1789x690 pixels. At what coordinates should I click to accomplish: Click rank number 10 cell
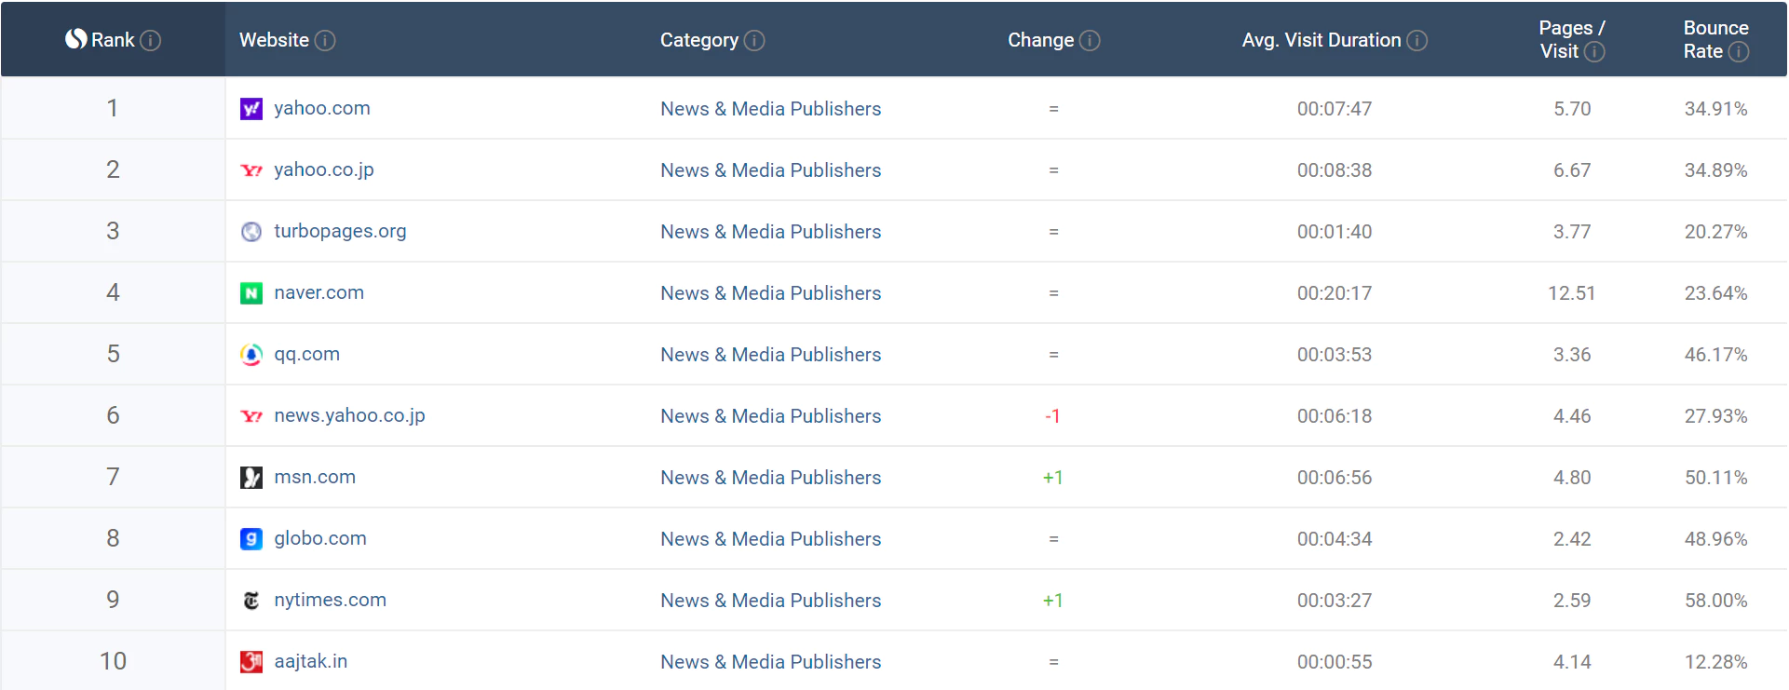pyautogui.click(x=113, y=661)
